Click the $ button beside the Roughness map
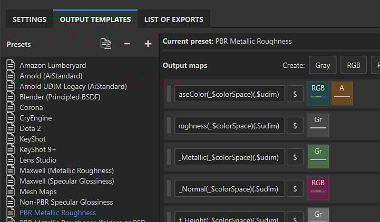This screenshot has height=222, width=380. click(x=295, y=125)
